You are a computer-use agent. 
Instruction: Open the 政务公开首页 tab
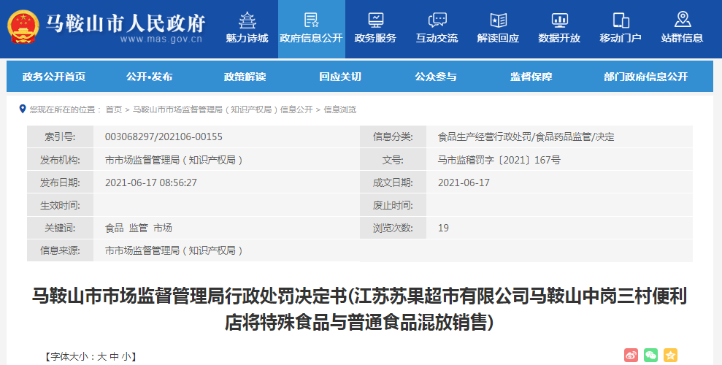click(54, 77)
